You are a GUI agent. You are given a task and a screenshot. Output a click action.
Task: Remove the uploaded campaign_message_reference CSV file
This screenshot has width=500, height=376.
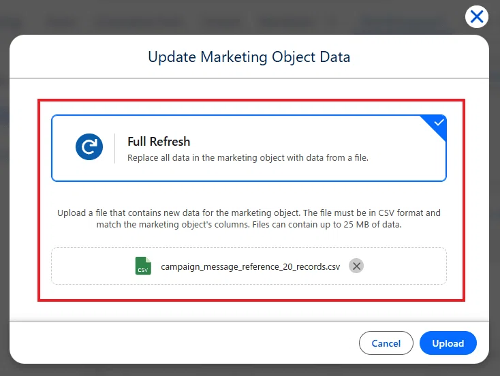tap(356, 266)
